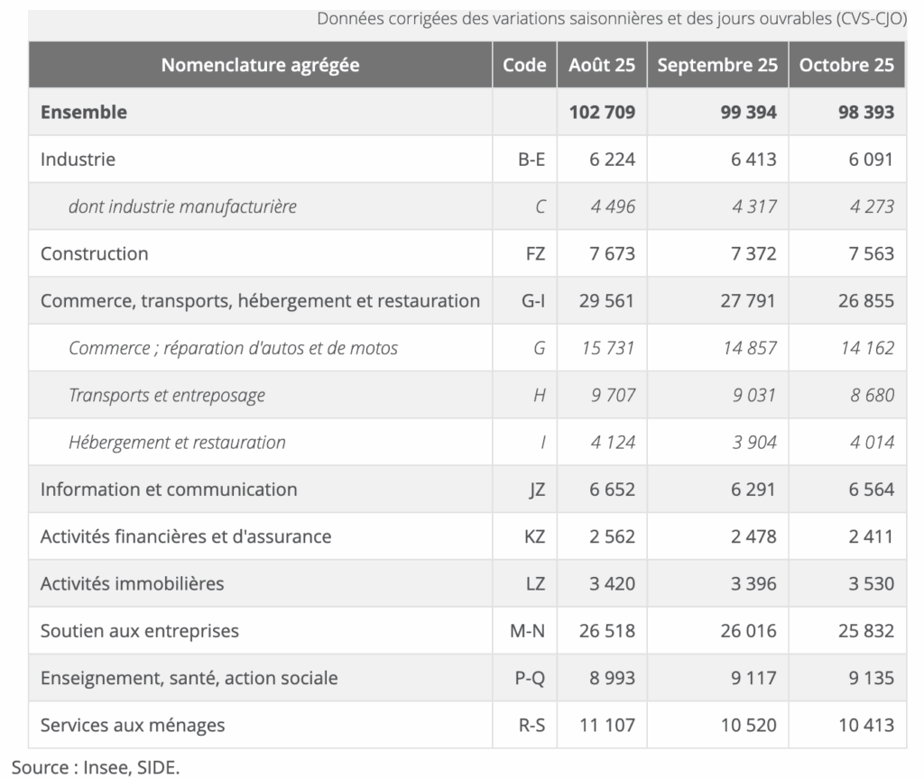The image size is (924, 778).
Task: Click the Services aux ménages value 10 413
Action: [x=865, y=725]
